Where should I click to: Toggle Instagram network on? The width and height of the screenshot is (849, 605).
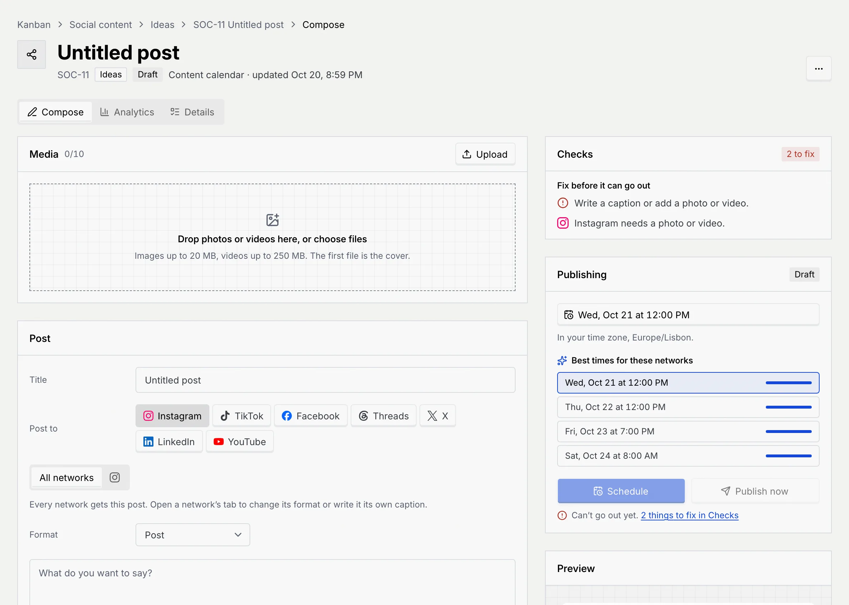click(172, 416)
